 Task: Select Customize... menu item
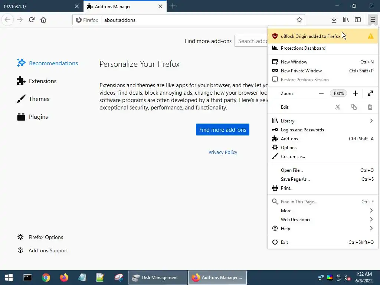point(323,157)
